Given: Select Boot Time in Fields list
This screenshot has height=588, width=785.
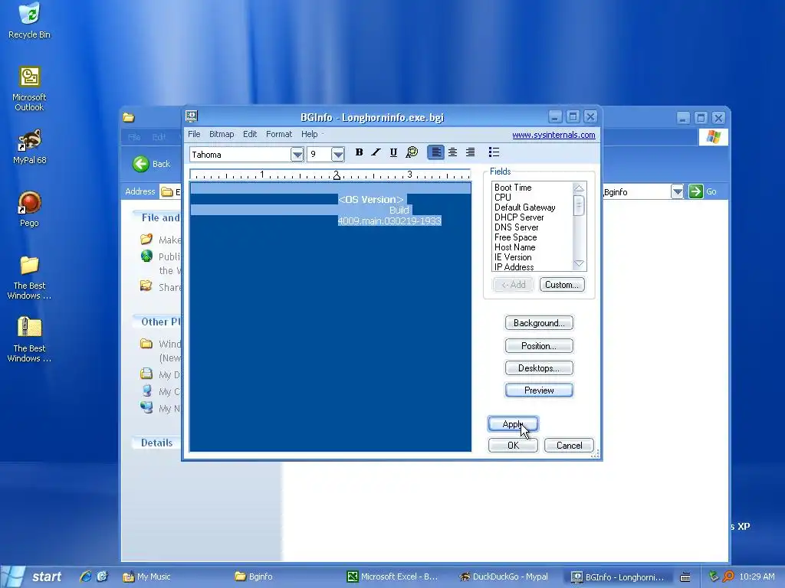Looking at the screenshot, I should click(x=513, y=188).
